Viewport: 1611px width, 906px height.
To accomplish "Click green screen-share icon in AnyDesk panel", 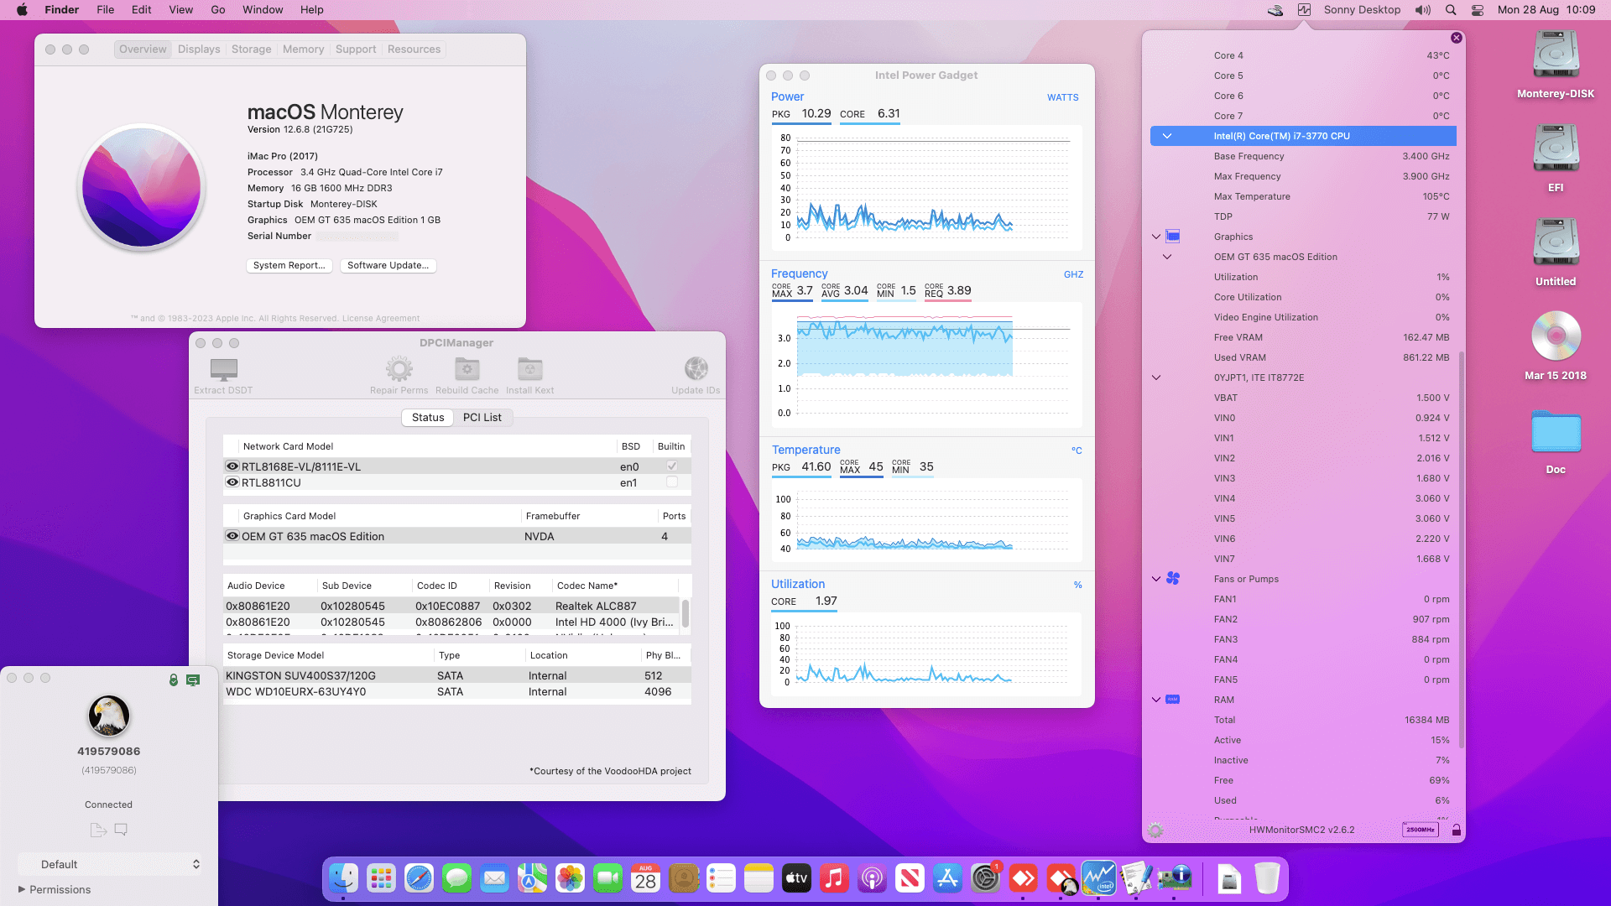I will 193,680.
